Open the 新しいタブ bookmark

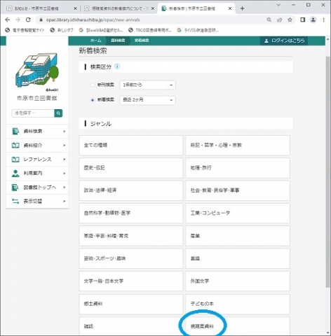pos(62,30)
